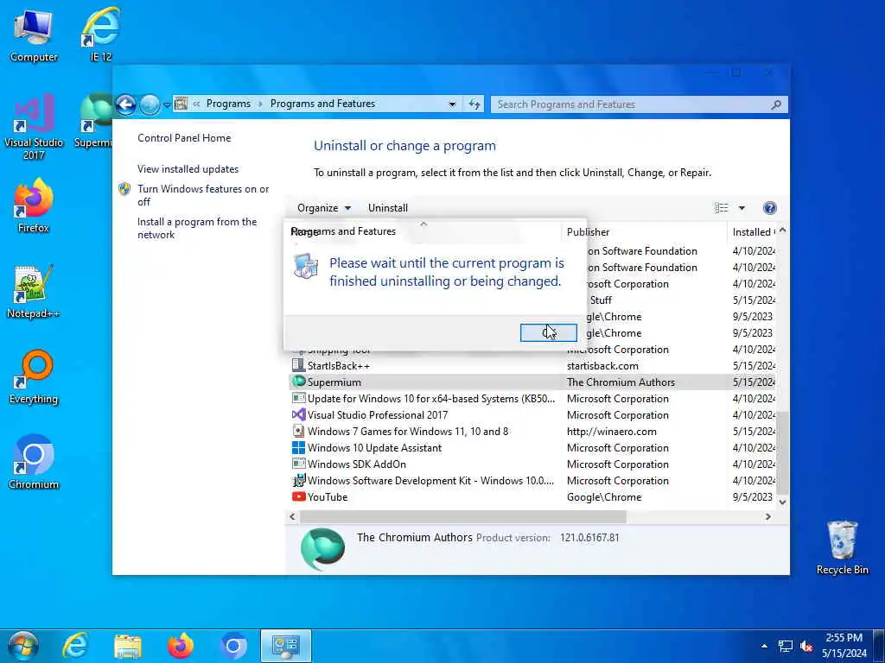Click the Supermium icon in details pane

323,549
